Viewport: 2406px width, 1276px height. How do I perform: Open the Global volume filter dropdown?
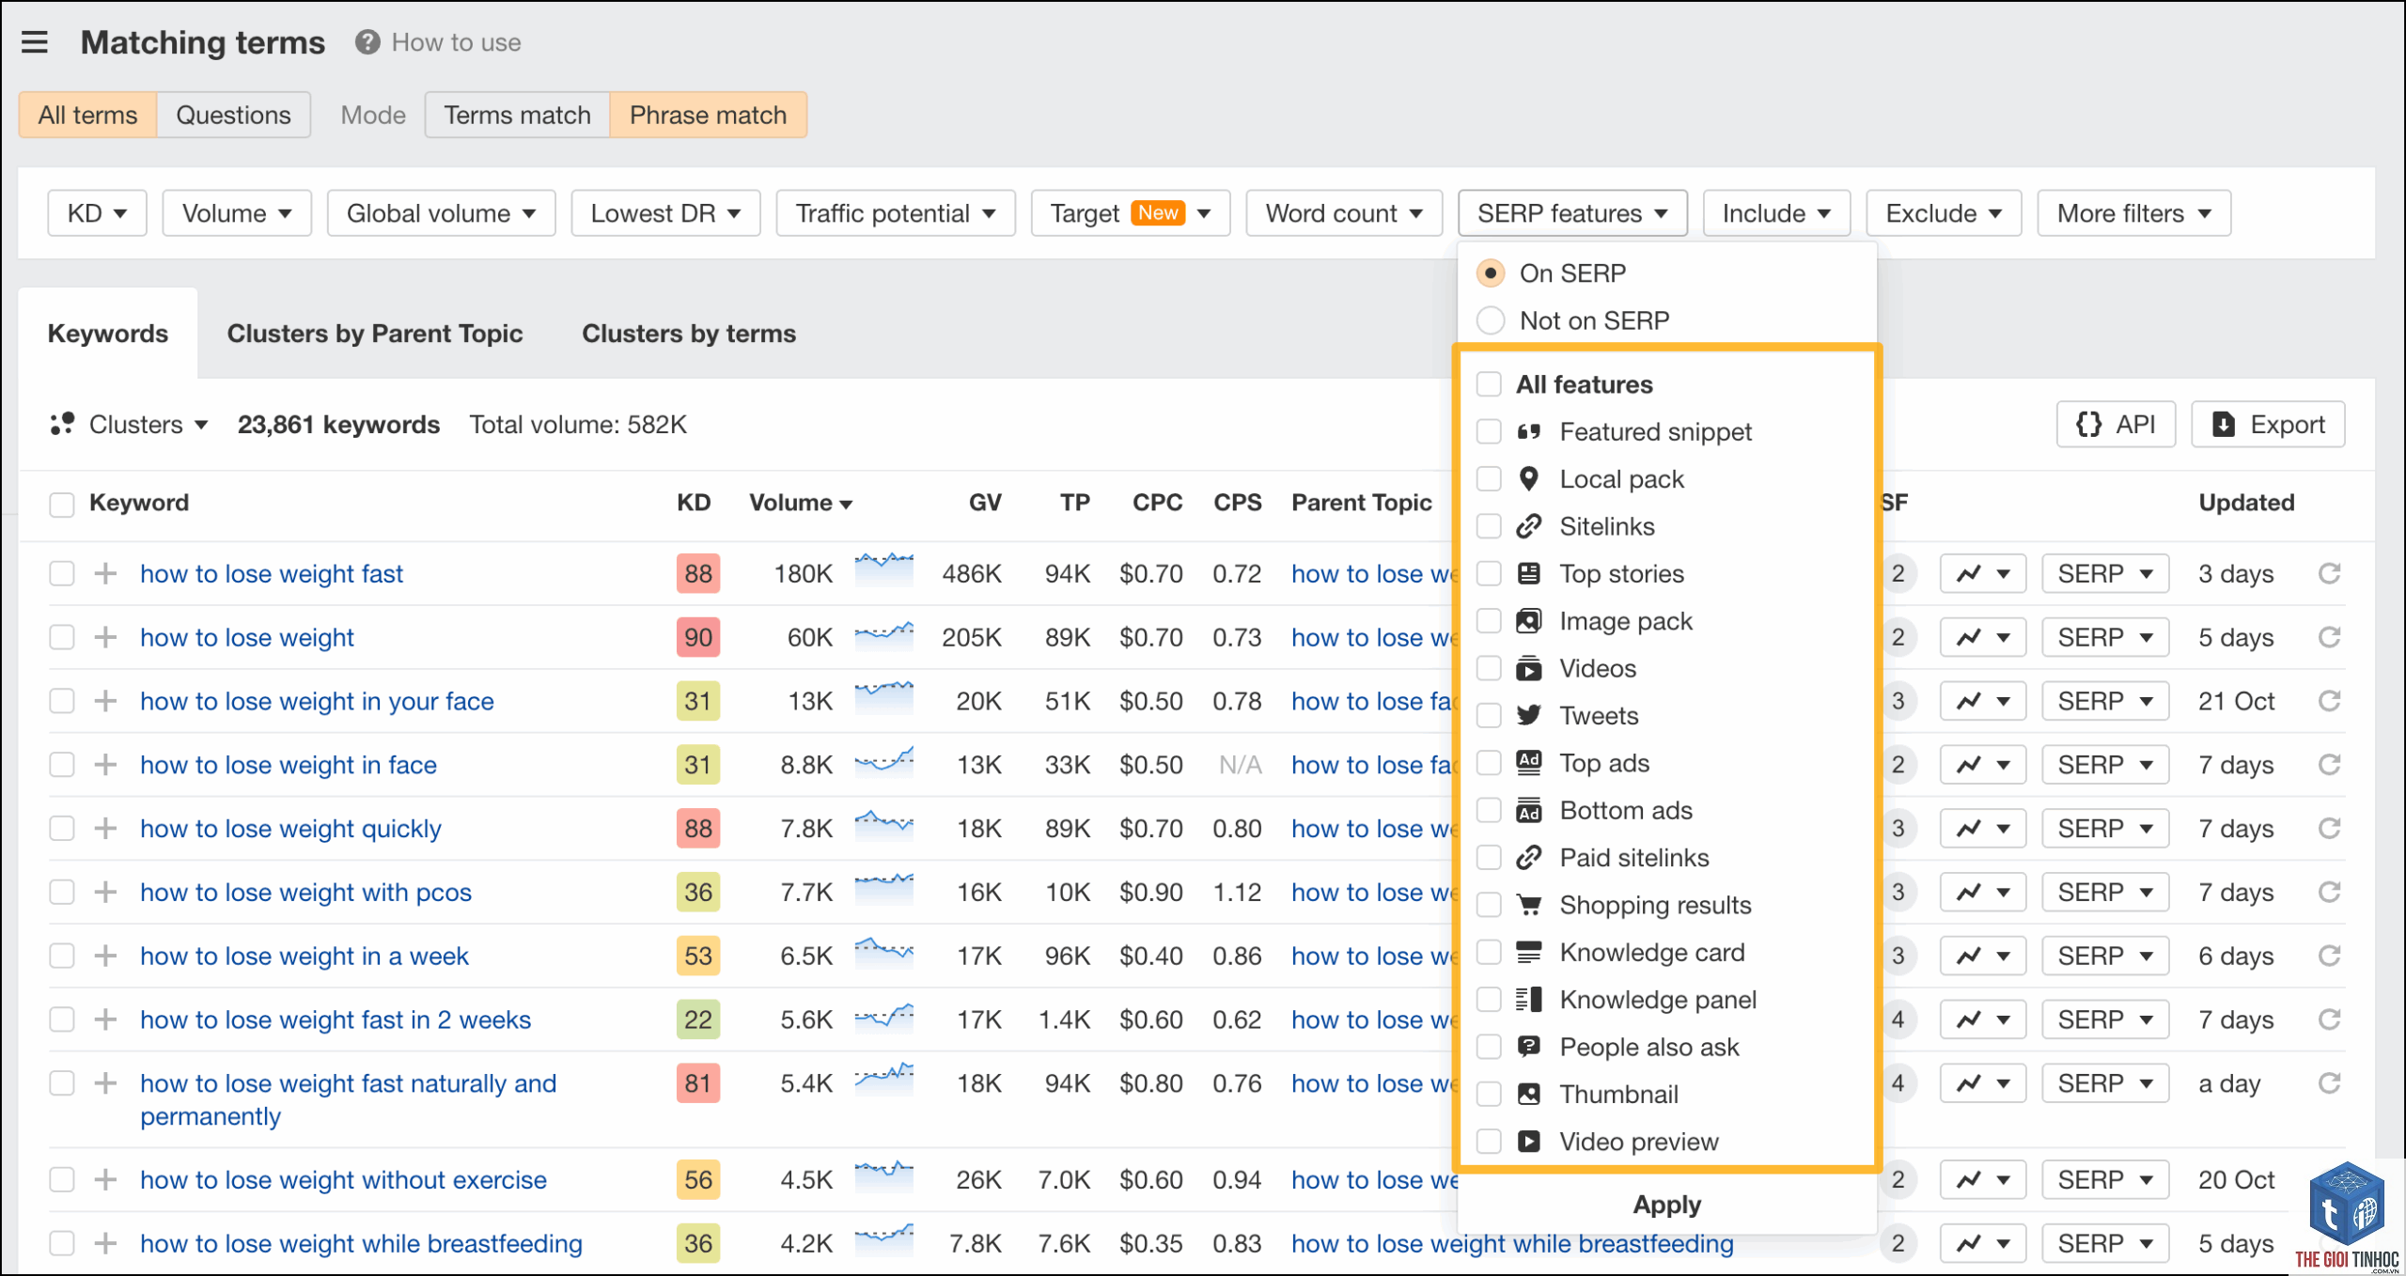442,213
